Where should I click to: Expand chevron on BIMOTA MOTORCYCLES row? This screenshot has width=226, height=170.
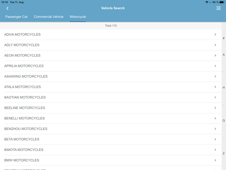(x=215, y=150)
